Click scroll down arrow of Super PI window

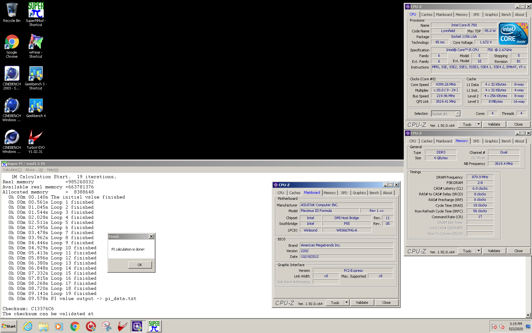tap(528, 315)
